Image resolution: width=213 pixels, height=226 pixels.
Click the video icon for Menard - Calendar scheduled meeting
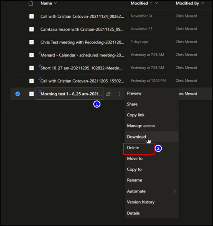pyautogui.click(x=31, y=55)
